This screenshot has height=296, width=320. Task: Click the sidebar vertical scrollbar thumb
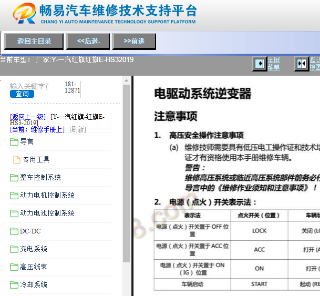[x=126, y=173]
